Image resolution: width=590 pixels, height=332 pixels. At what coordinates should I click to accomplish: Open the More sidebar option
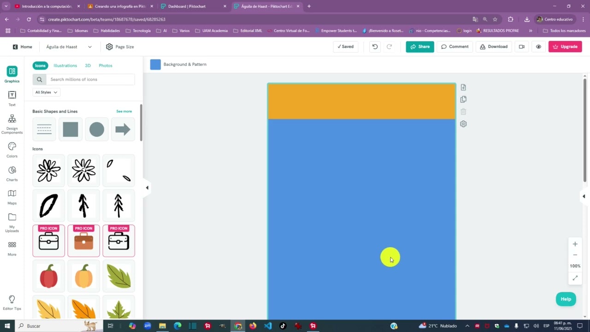pos(12,249)
